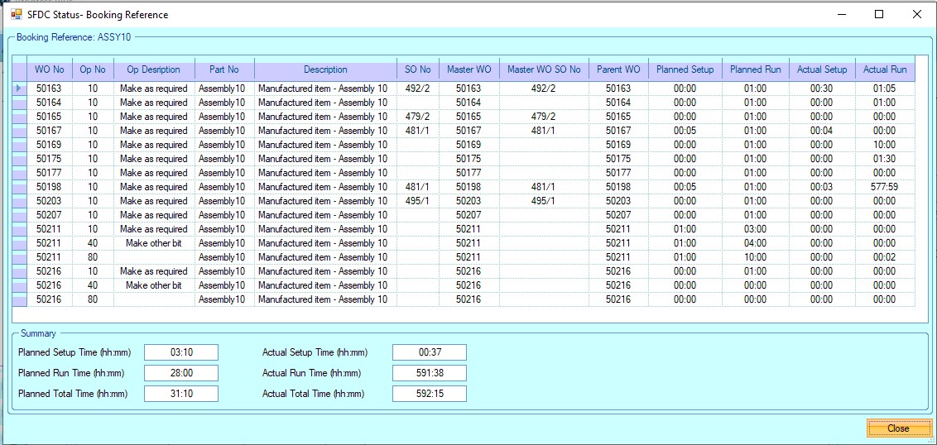Select row header for WO 50163
Screen dimensions: 937x445
tap(21, 89)
